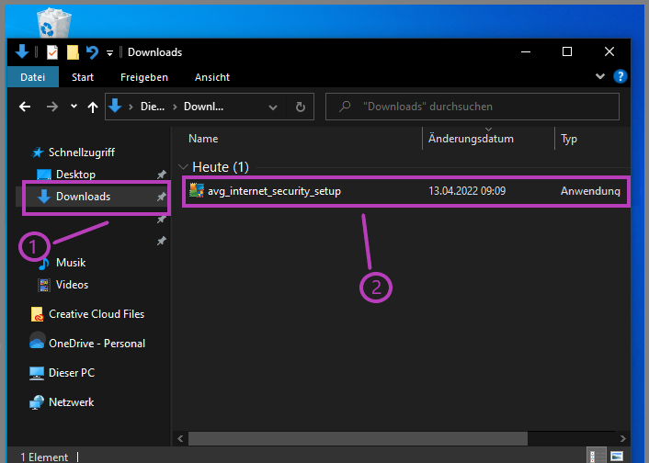
Task: Open Creative Cloud Files in navigation pane
Action: coord(97,314)
